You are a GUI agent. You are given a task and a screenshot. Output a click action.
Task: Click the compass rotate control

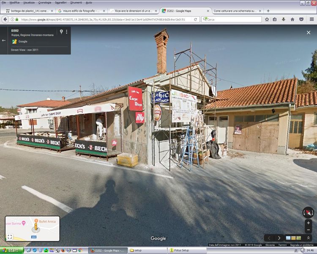[x=308, y=213]
